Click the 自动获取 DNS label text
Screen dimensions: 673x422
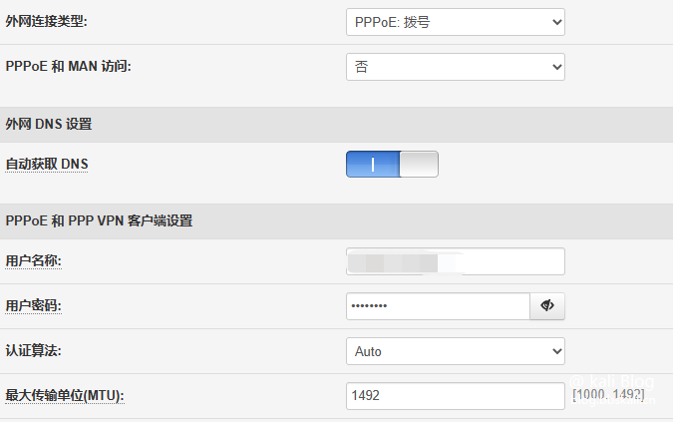pyautogui.click(x=47, y=164)
